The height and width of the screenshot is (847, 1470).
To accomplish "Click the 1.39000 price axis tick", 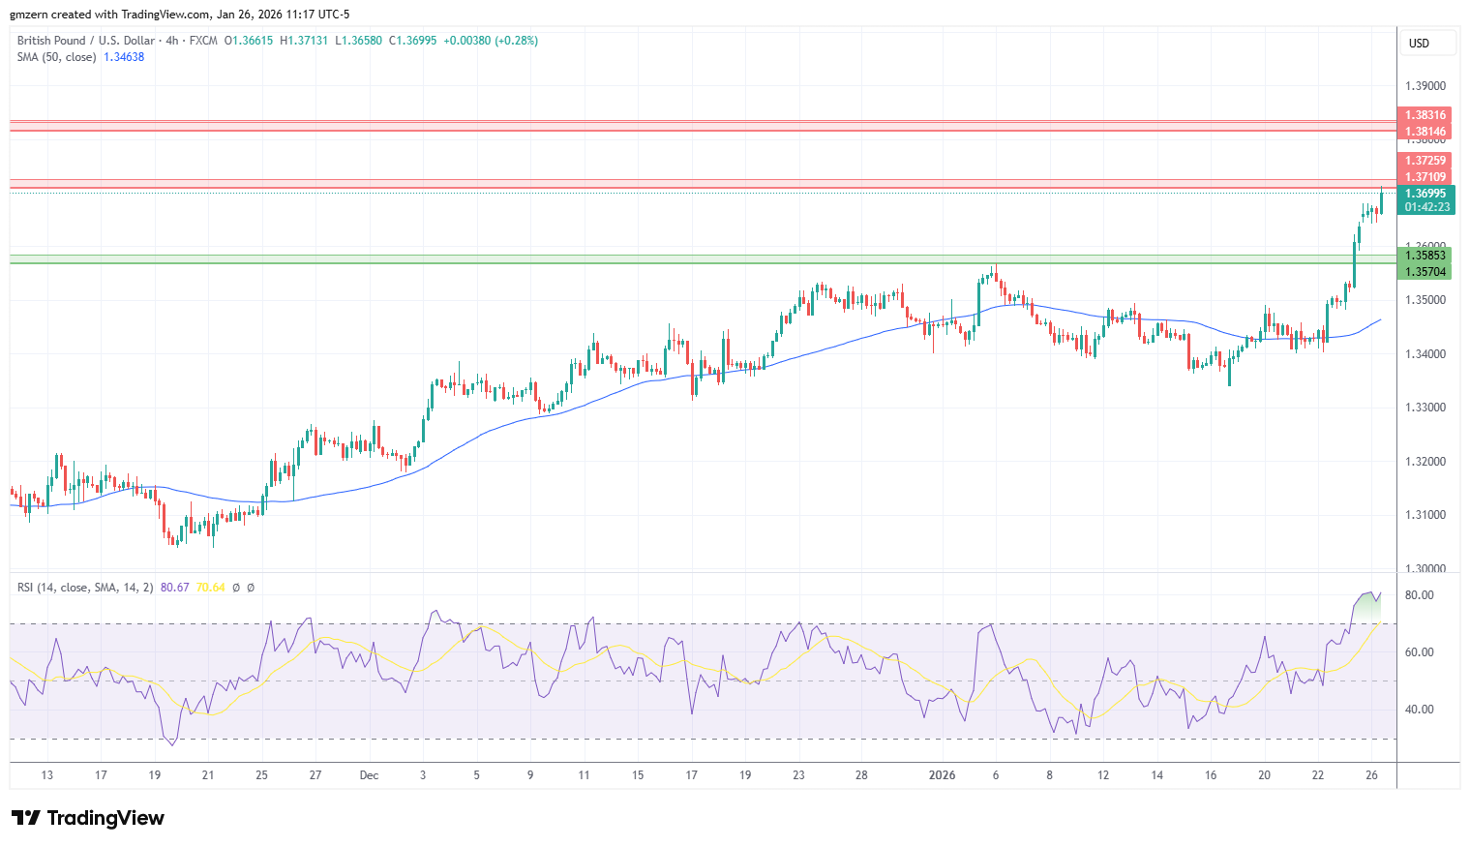I will 1425,86.
